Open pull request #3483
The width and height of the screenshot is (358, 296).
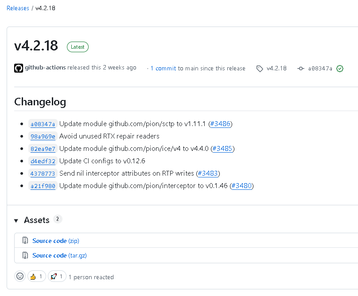click(207, 173)
